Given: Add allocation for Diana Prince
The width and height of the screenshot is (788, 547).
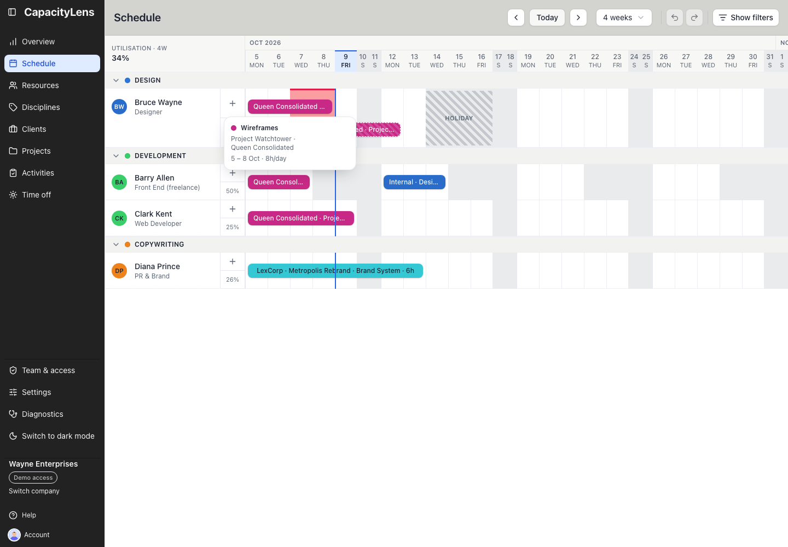Looking at the screenshot, I should tap(233, 261).
